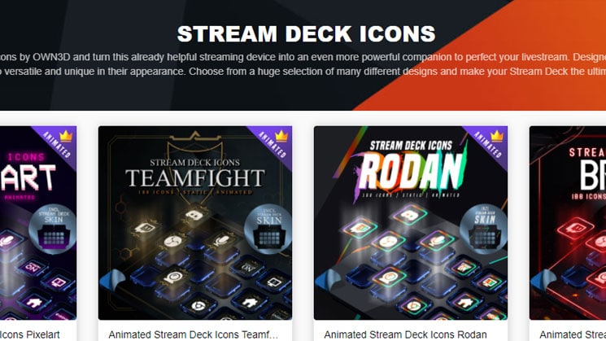The height and width of the screenshot is (341, 606).
Task: Open the red-themed product thumbnail at right
Action: click(x=568, y=223)
